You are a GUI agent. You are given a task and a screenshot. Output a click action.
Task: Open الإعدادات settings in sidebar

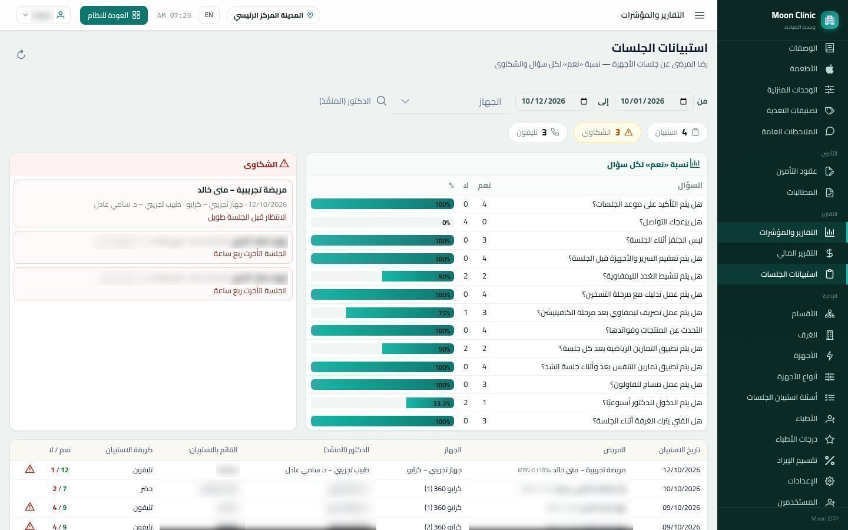pos(782,481)
